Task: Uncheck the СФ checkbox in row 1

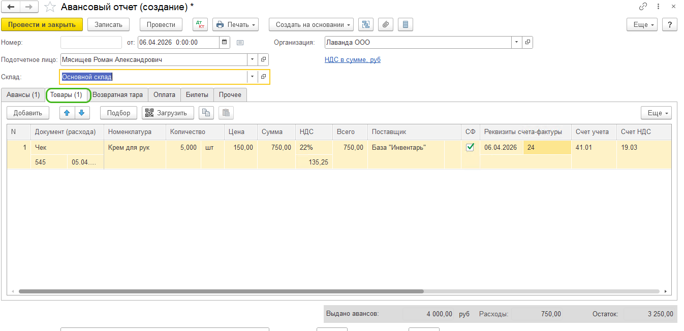Action: (470, 147)
